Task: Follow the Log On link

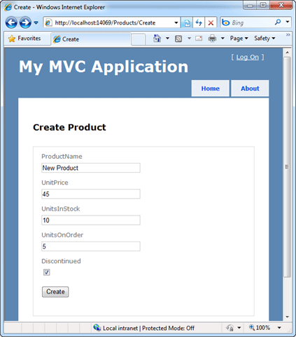Action: (x=248, y=57)
